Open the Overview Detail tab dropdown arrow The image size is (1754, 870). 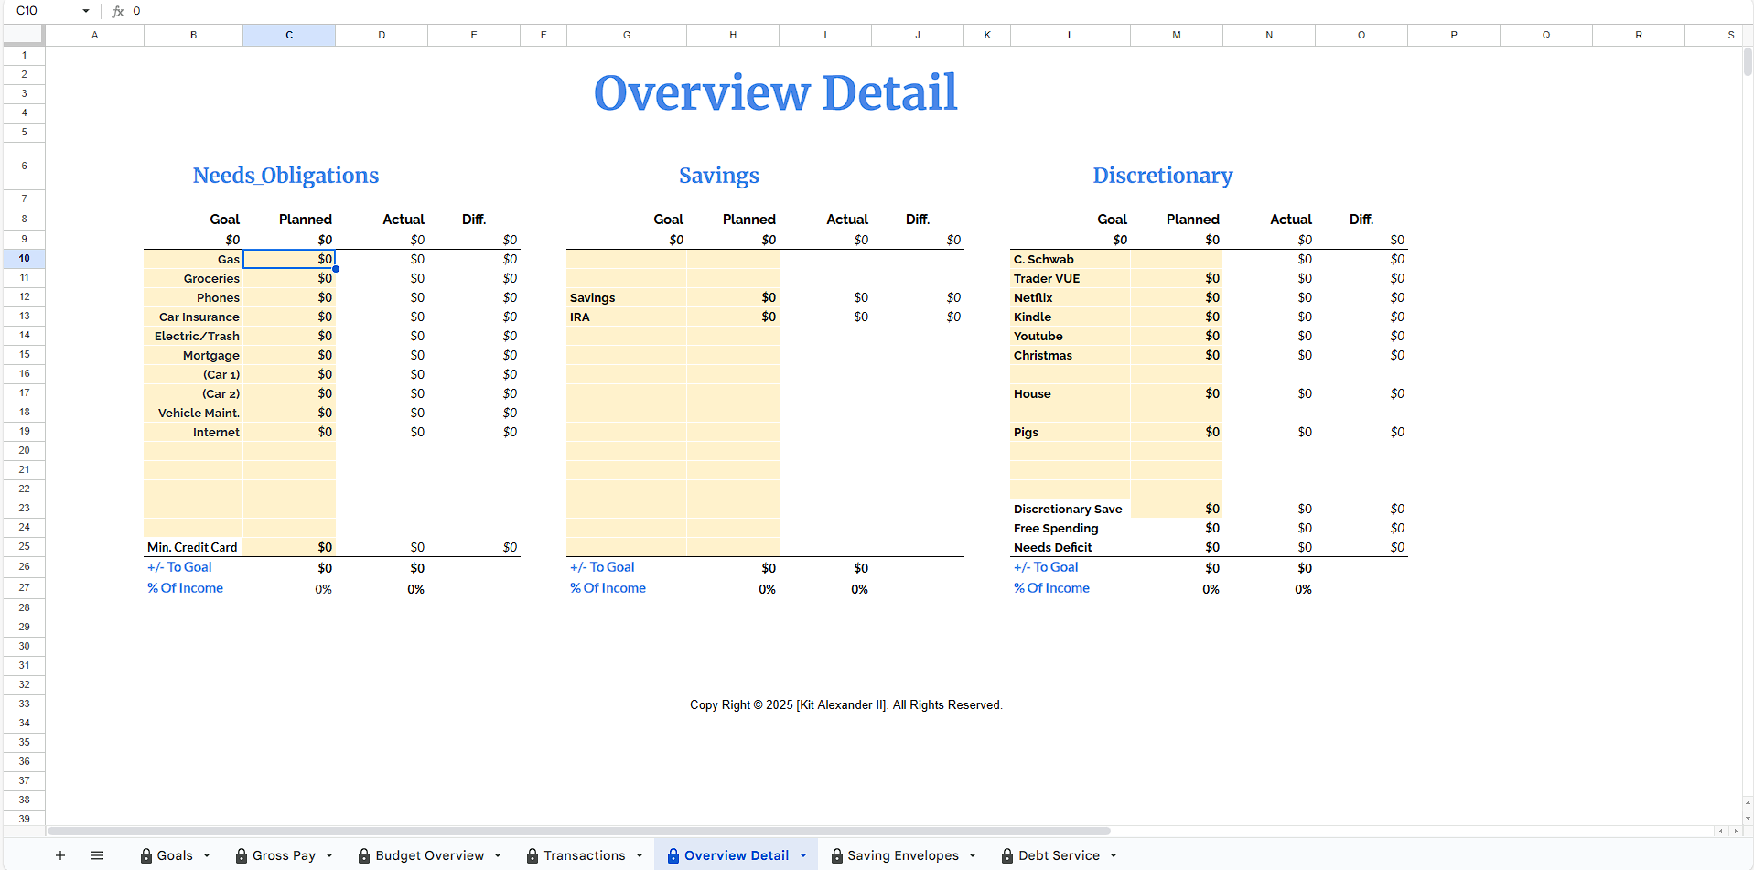tap(803, 855)
